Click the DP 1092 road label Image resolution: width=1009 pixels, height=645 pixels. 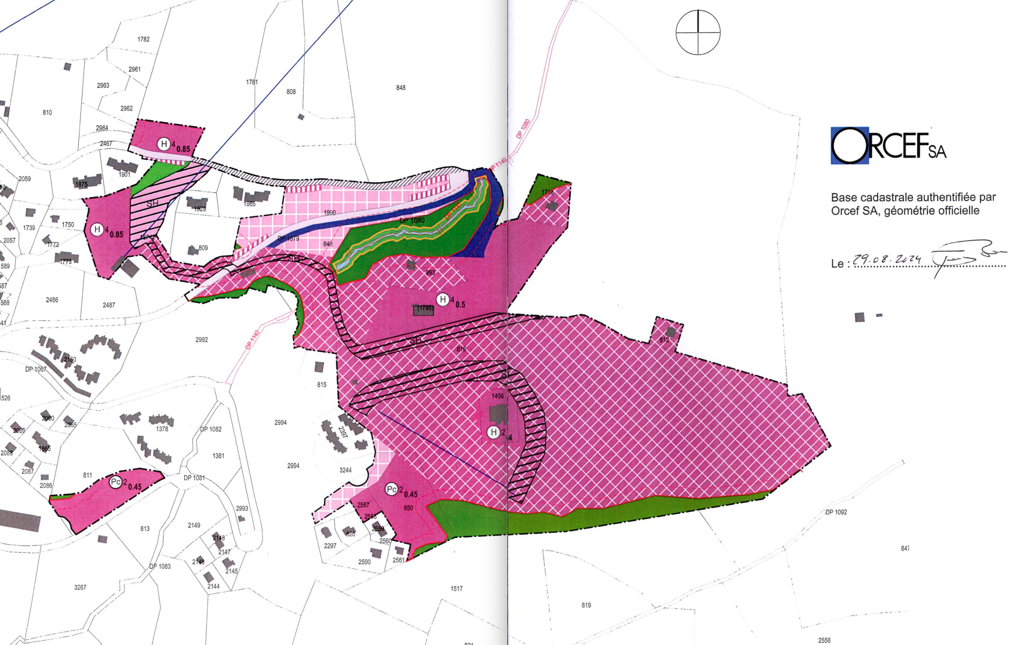[836, 512]
